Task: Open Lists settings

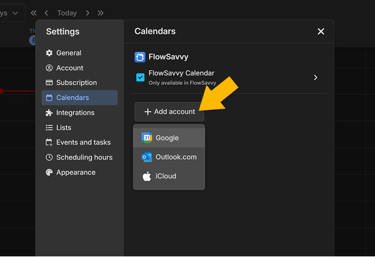Action: pyautogui.click(x=79, y=127)
